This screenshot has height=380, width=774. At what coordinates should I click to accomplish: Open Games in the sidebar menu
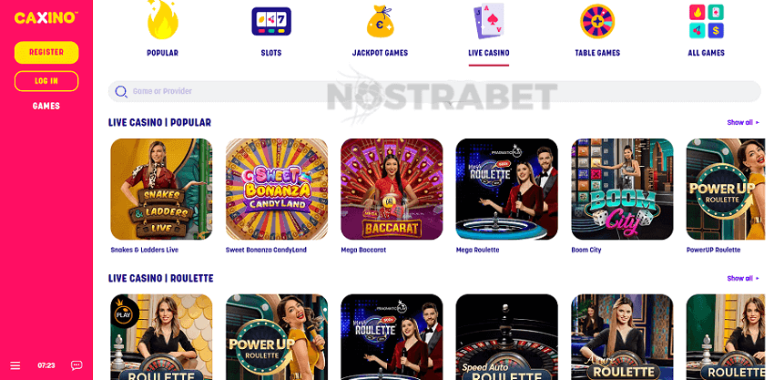click(x=46, y=106)
